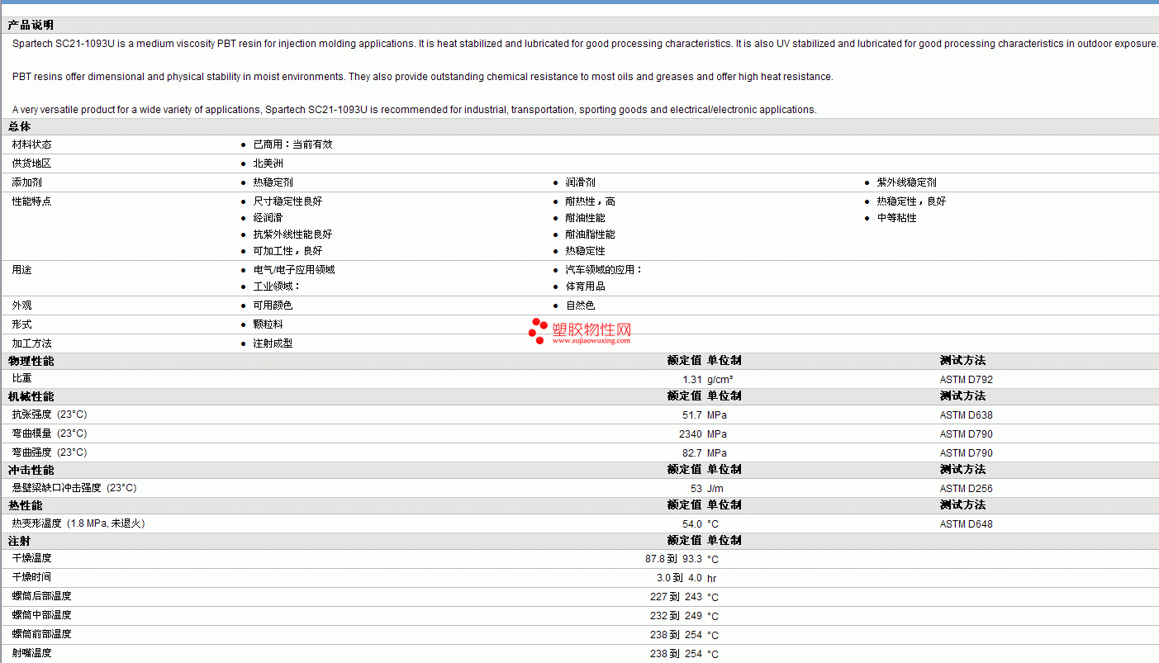Select the ASTM D638 test method

click(967, 415)
